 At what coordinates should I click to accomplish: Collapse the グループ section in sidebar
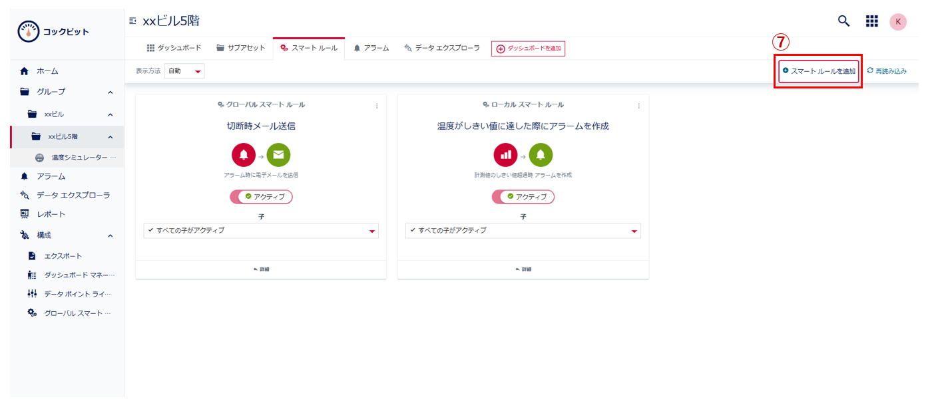pos(110,92)
